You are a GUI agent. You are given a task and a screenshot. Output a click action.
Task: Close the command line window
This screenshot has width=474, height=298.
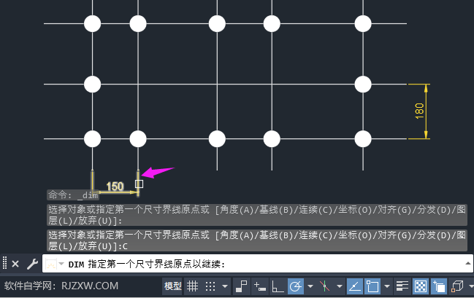[x=15, y=264]
